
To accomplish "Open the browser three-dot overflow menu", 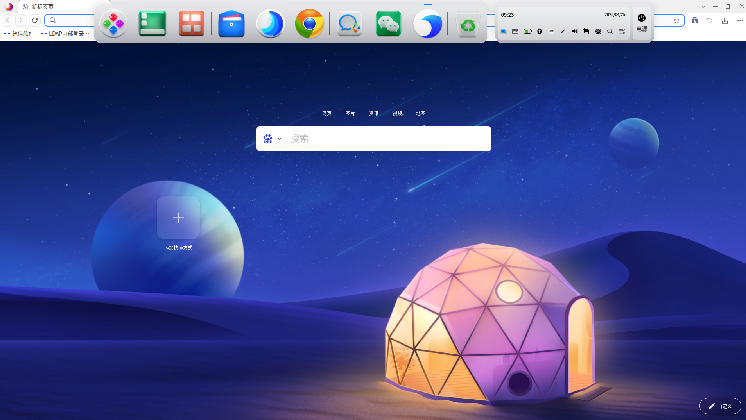I will [739, 20].
